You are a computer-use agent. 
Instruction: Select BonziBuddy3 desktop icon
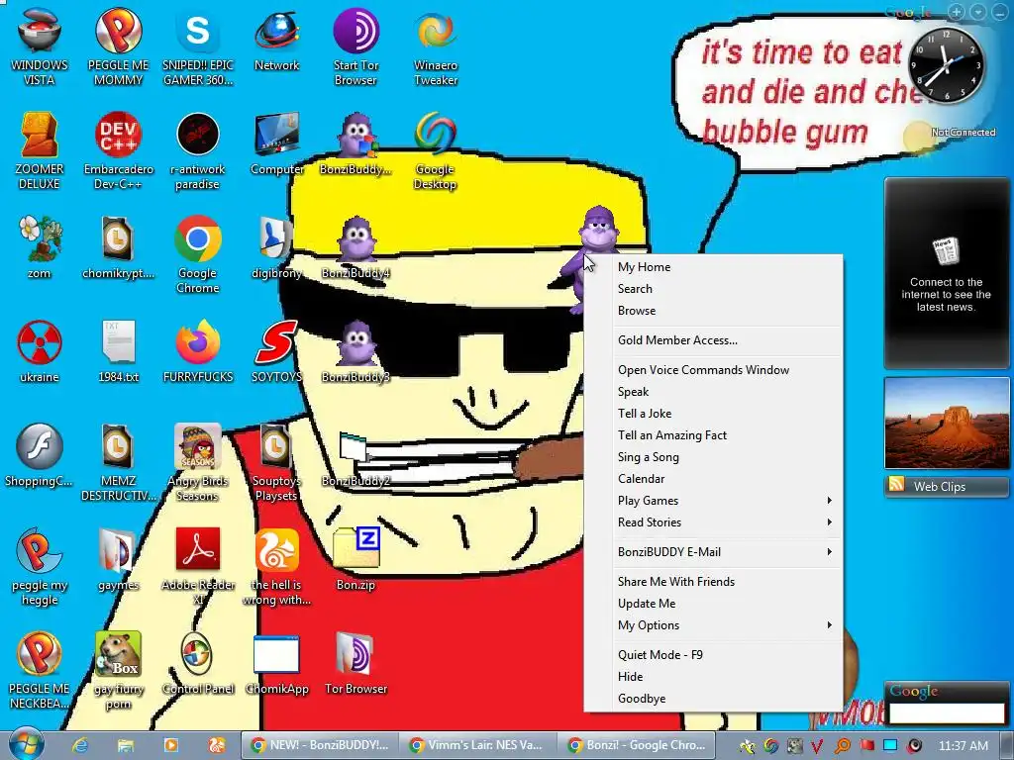(x=355, y=351)
